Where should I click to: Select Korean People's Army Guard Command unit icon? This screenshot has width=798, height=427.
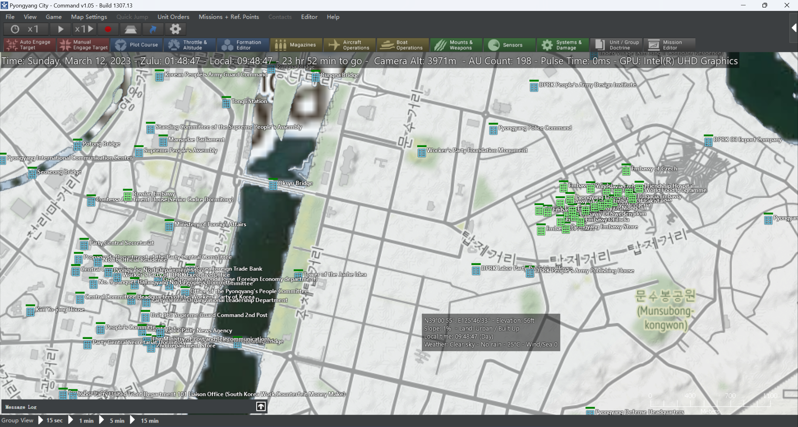[159, 76]
